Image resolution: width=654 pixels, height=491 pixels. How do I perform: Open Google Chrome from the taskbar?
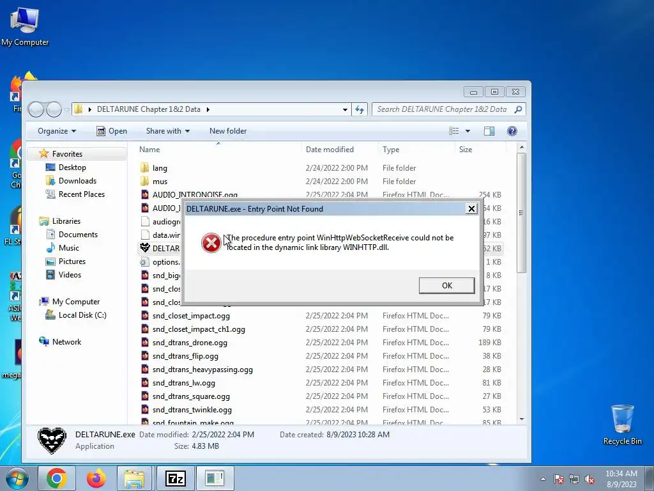pos(57,478)
